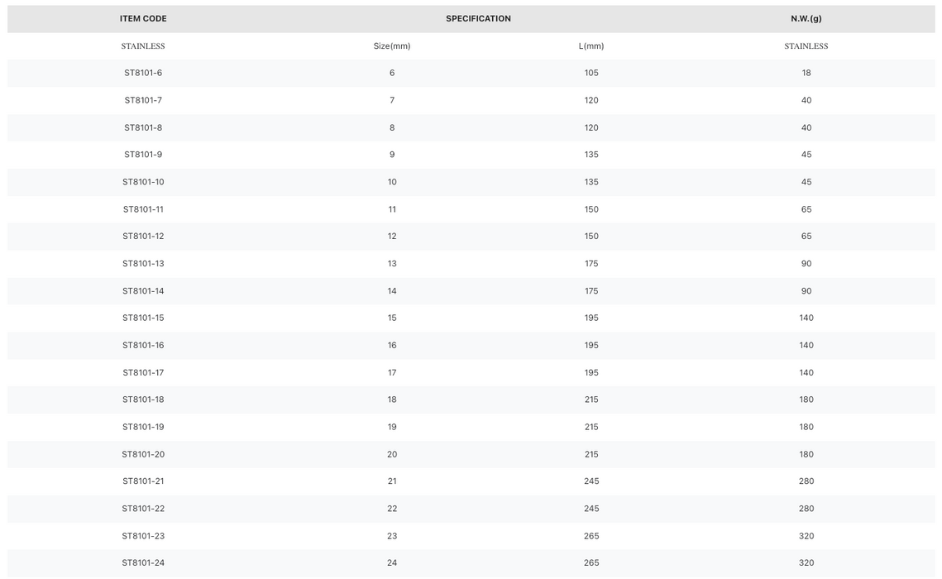Select item code ST8101-8
This screenshot has height=579, width=942.
[x=143, y=127]
